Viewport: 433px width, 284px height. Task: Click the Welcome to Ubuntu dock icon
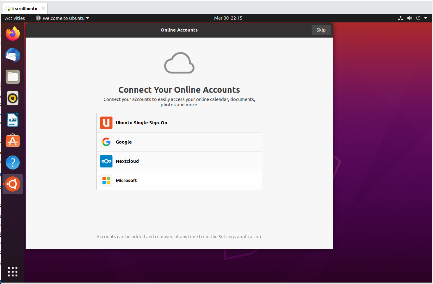coord(13,184)
